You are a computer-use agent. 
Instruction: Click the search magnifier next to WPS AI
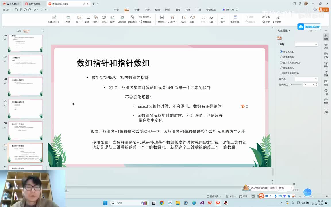pos(237,10)
